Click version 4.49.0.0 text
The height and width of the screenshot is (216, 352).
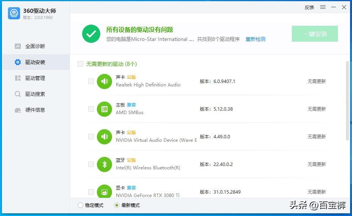click(x=222, y=137)
